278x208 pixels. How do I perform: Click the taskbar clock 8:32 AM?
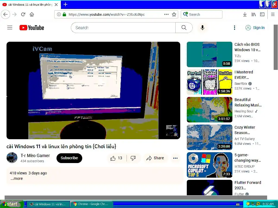pos(268,204)
